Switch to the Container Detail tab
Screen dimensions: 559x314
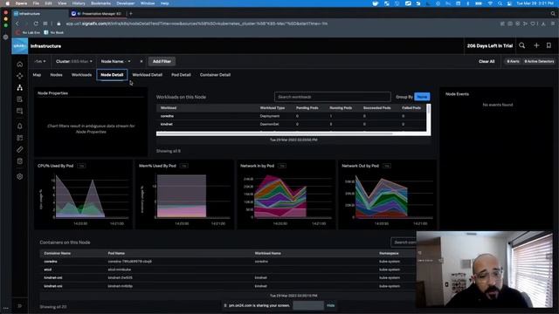coord(216,75)
